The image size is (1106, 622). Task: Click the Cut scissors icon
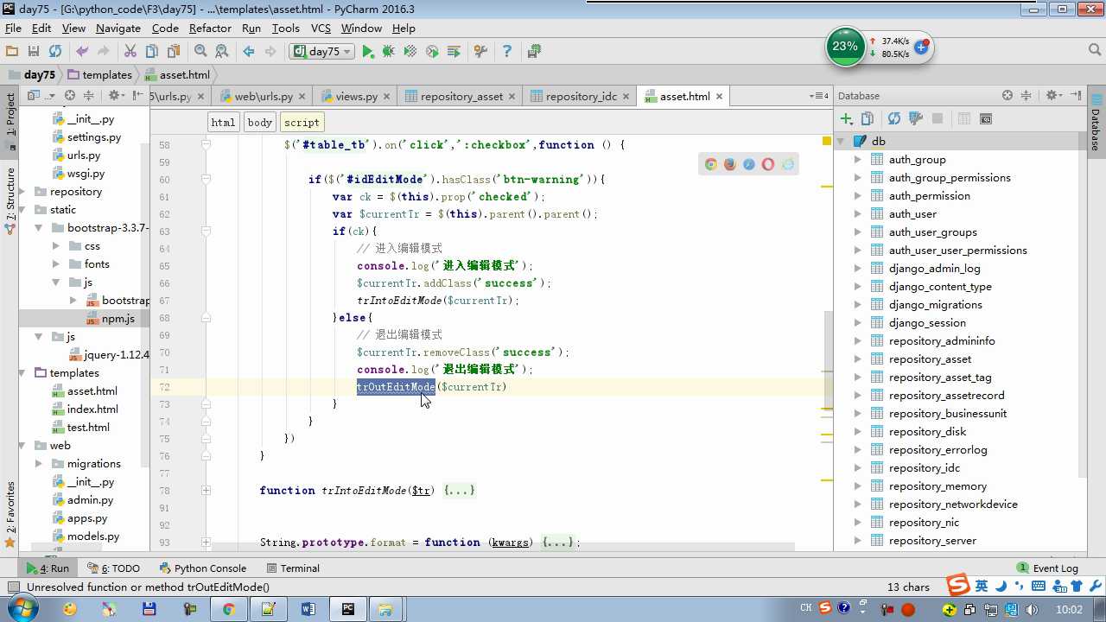(x=130, y=52)
